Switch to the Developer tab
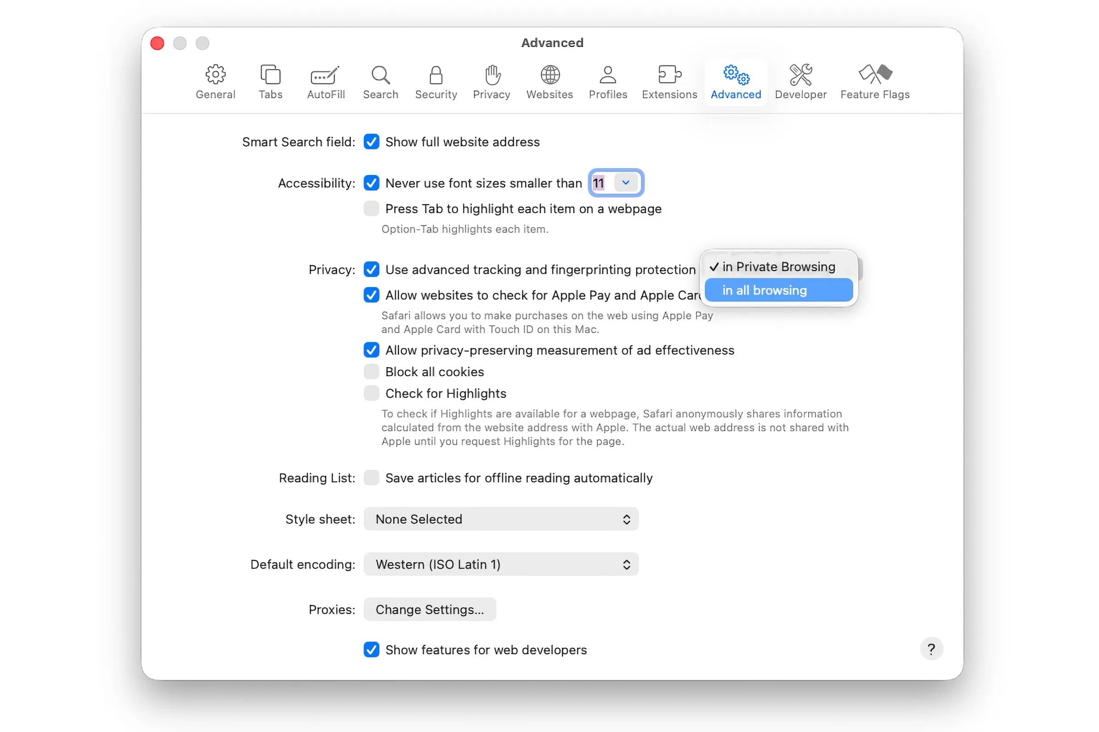 (801, 81)
